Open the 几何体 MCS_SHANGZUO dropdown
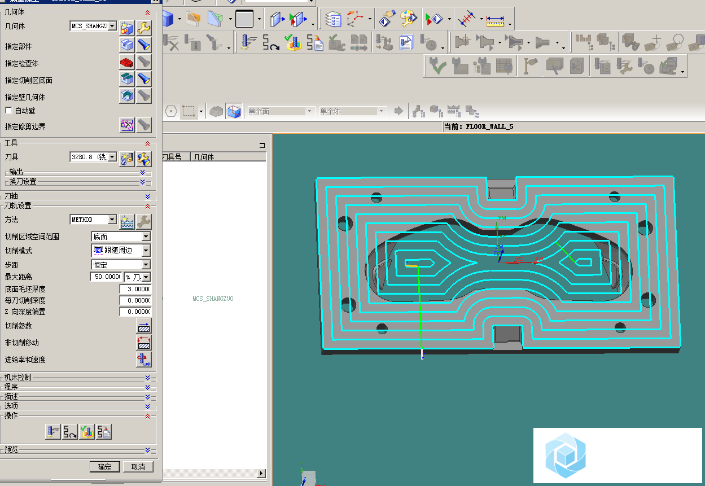 pos(112,26)
